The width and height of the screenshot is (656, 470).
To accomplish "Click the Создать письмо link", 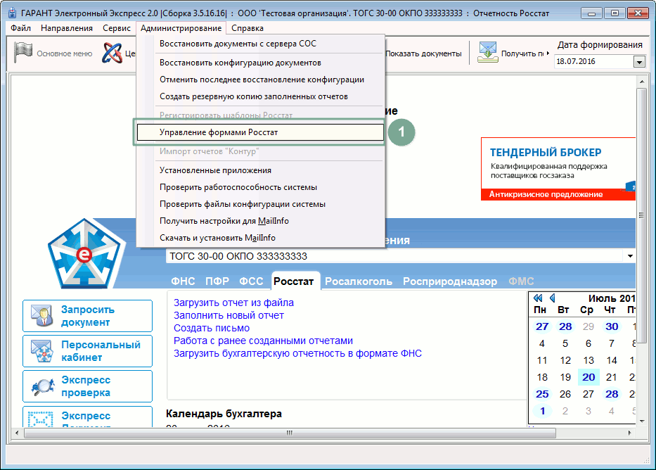I will tap(211, 328).
